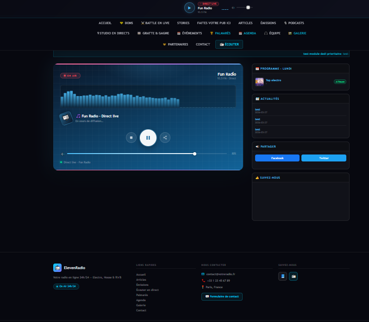Open the Top electro programme
369x322 pixels.
[274, 80]
